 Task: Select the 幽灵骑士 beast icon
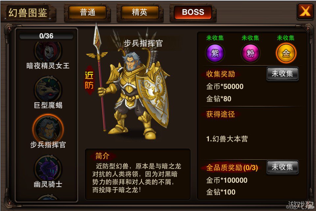48,168
